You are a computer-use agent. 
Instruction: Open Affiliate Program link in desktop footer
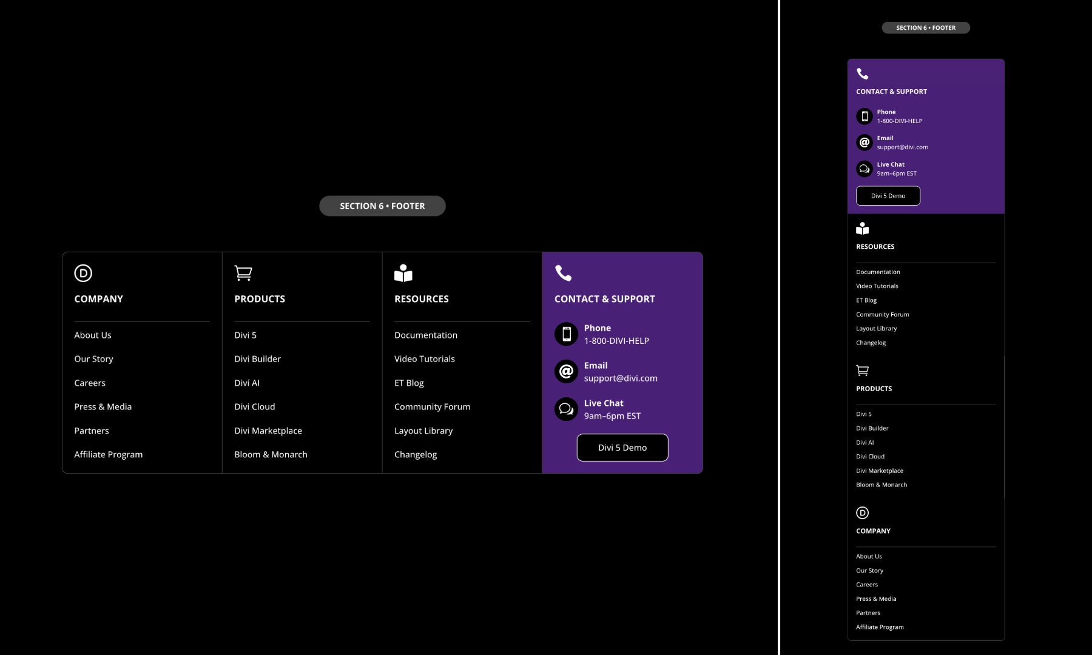(109, 454)
